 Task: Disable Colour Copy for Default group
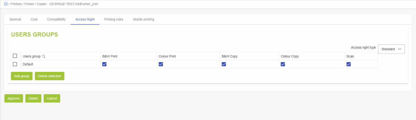[283, 64]
